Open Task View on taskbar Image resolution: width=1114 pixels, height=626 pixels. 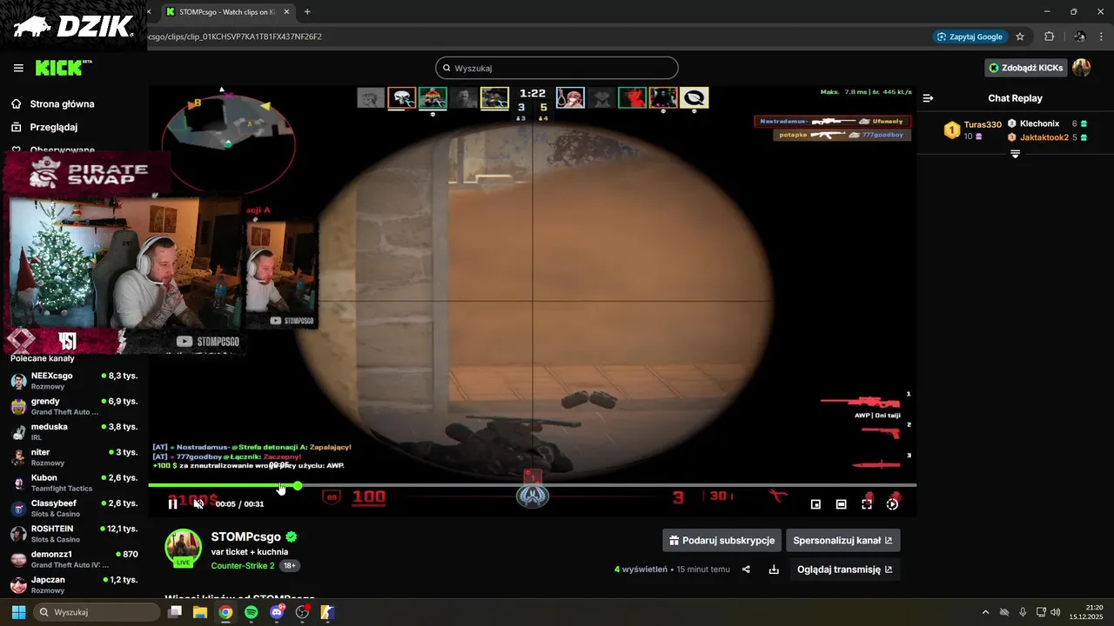175,612
